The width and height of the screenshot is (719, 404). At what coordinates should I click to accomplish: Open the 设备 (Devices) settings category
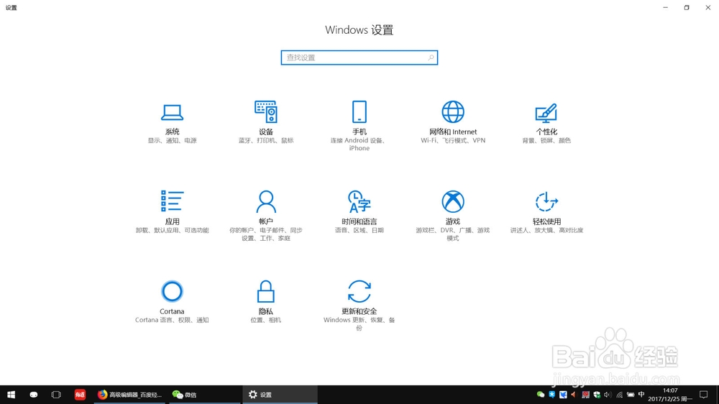pos(266,122)
